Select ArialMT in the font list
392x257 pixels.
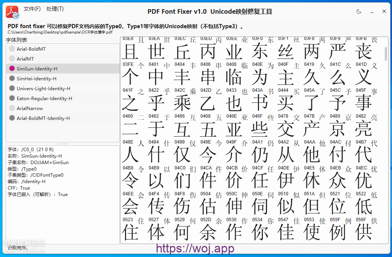(25, 59)
